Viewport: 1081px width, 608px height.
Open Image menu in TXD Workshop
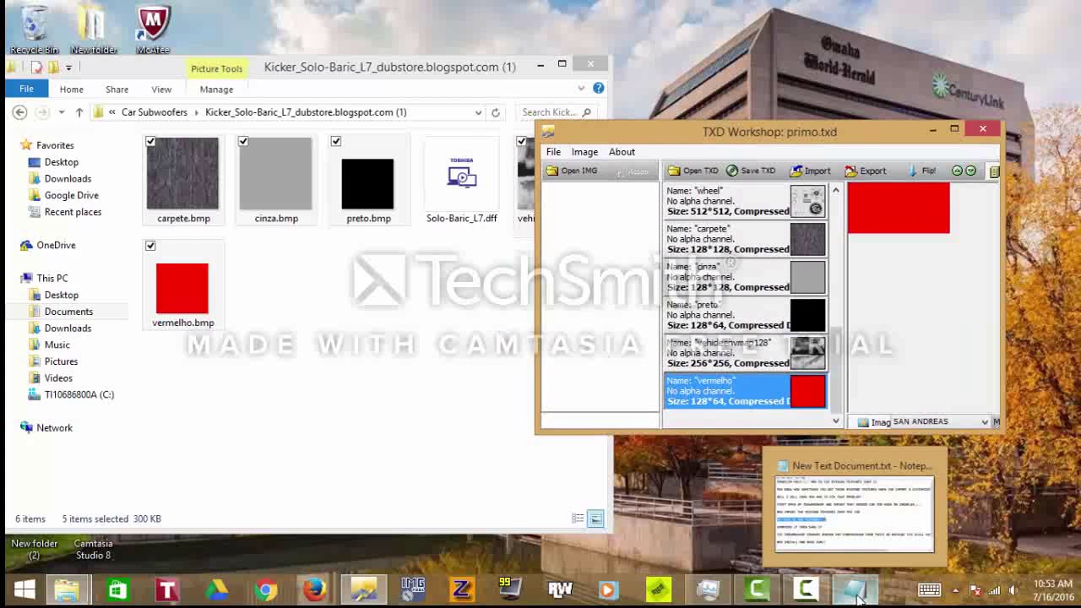tap(584, 152)
